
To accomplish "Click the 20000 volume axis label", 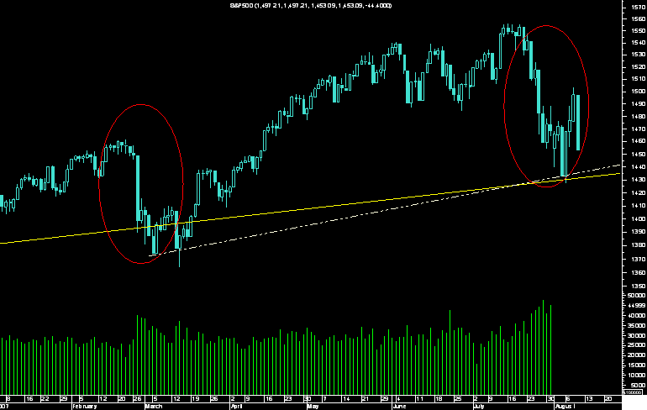I will coord(637,355).
